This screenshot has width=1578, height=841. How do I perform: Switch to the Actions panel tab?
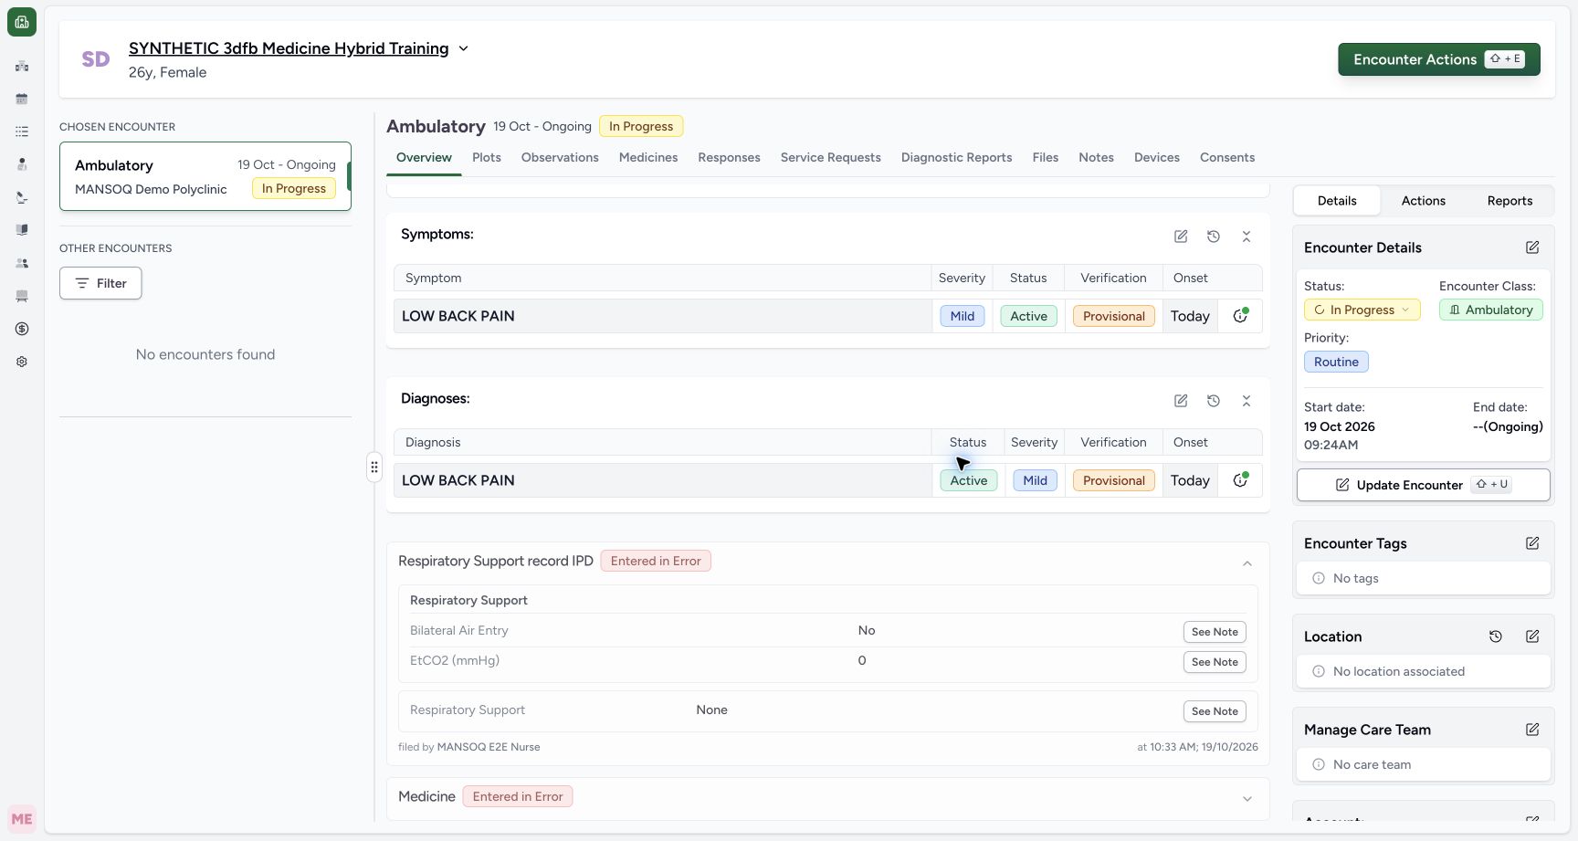tap(1423, 201)
